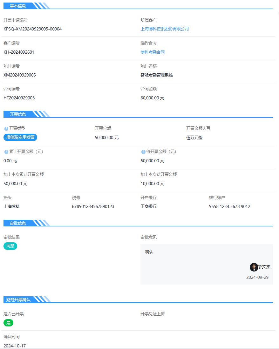Select the 基本信息 section header
Viewport: 279px width, 349px height.
pos(18,6)
